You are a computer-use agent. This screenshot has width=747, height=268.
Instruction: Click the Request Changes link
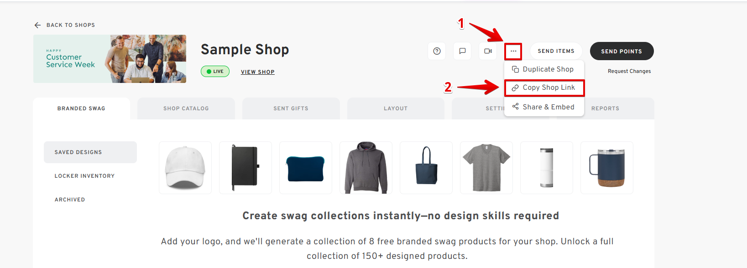pyautogui.click(x=629, y=71)
